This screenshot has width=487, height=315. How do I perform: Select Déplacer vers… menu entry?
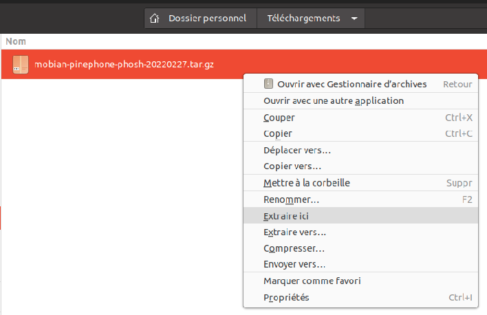pos(297,150)
